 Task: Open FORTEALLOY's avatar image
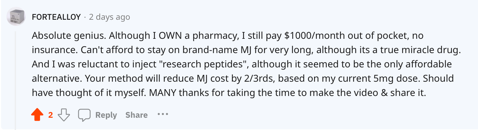coord(16,16)
